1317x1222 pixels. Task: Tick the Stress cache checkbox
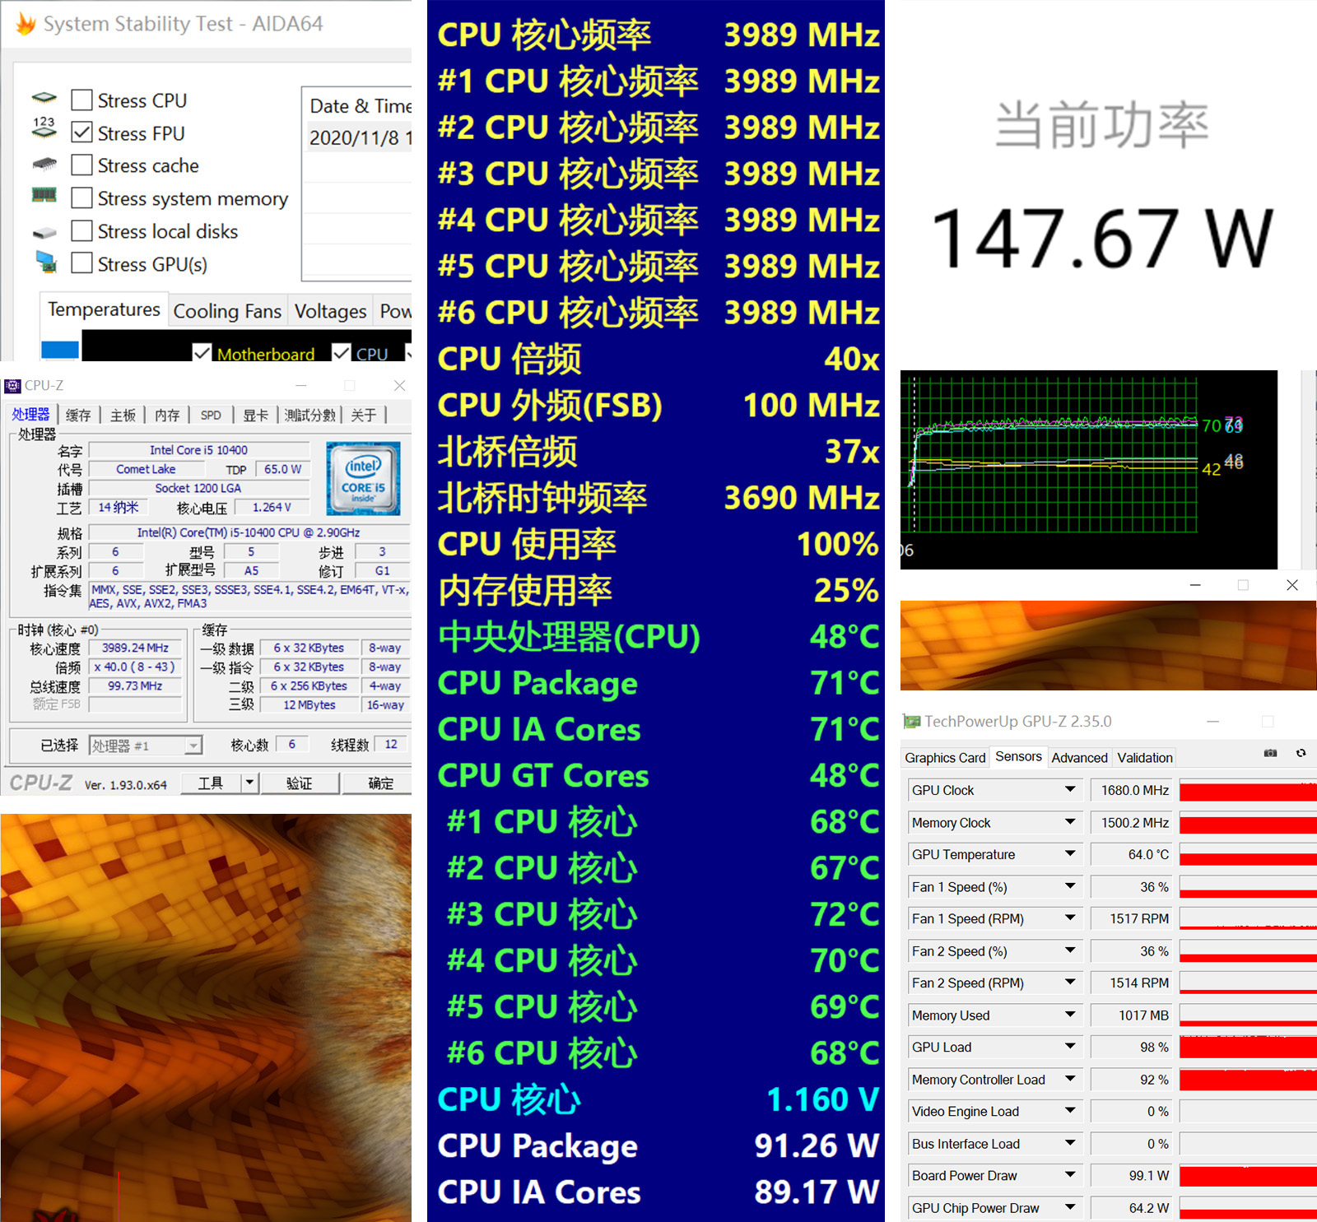[x=81, y=165]
